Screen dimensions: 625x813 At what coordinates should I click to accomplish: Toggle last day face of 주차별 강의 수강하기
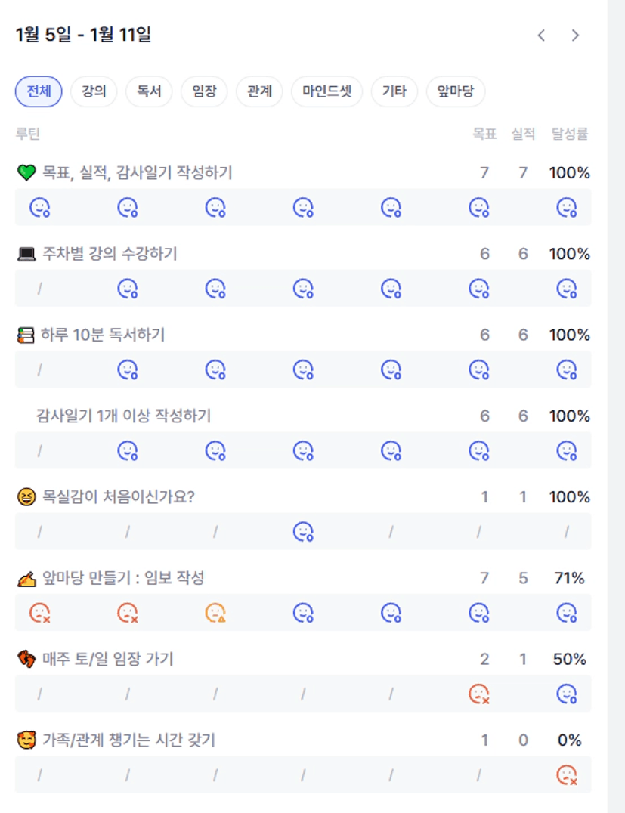(567, 288)
